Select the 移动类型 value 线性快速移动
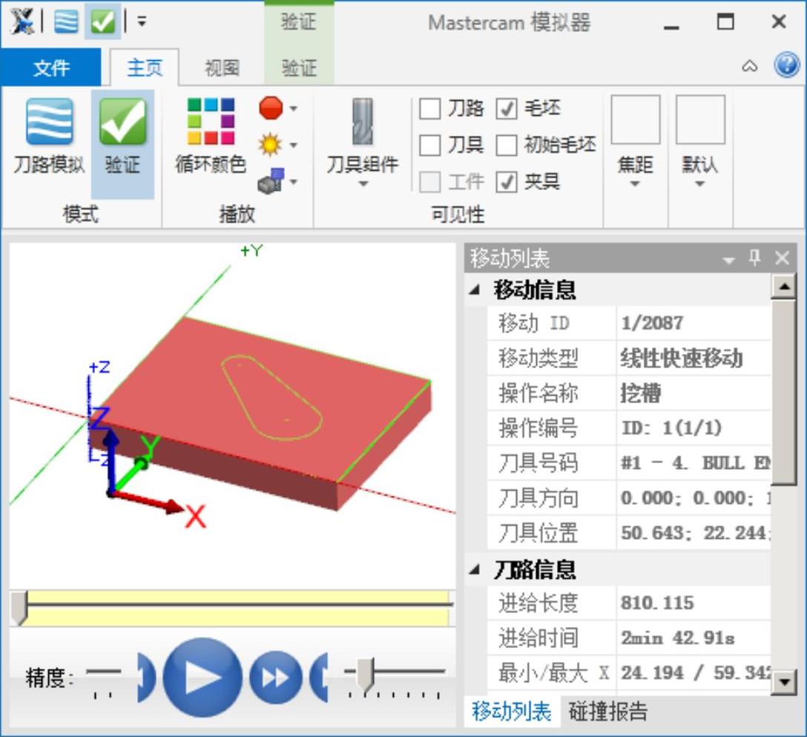Viewport: 807px width, 737px height. (x=682, y=358)
